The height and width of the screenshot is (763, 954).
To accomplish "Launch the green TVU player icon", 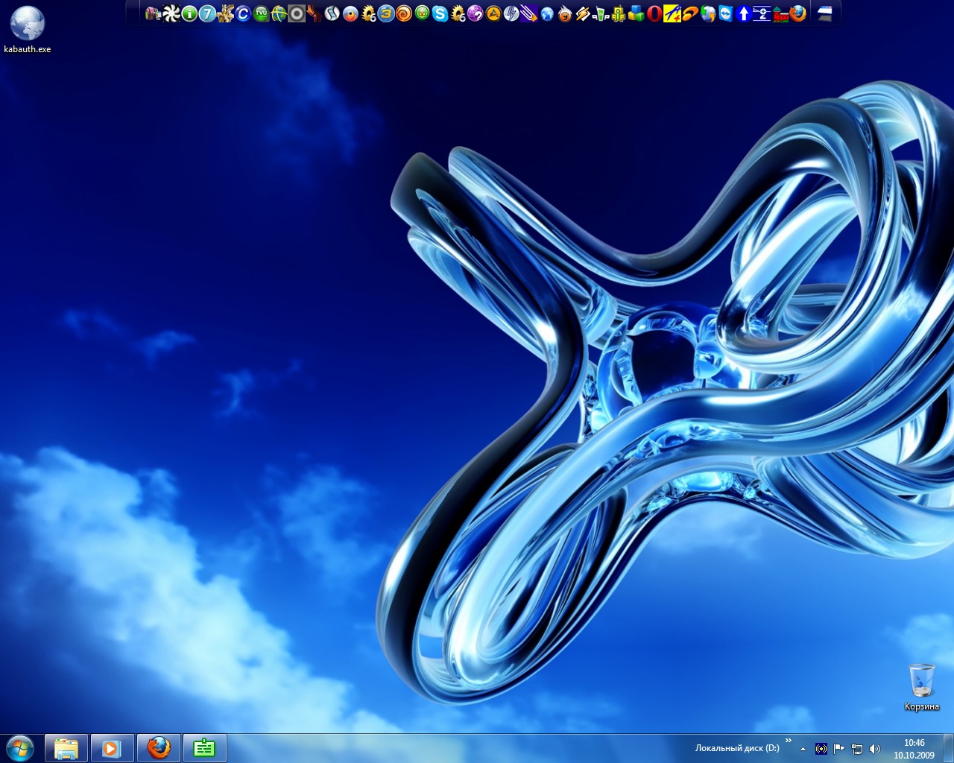I will (261, 13).
